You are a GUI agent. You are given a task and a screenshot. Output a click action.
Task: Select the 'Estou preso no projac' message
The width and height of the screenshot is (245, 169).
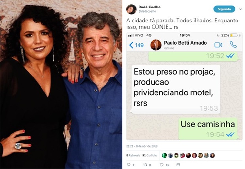coord(176,89)
